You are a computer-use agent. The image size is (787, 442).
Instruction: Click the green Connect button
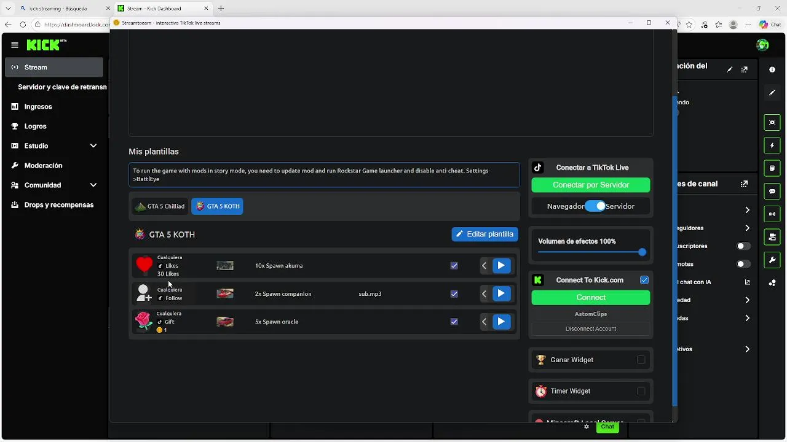tap(591, 297)
